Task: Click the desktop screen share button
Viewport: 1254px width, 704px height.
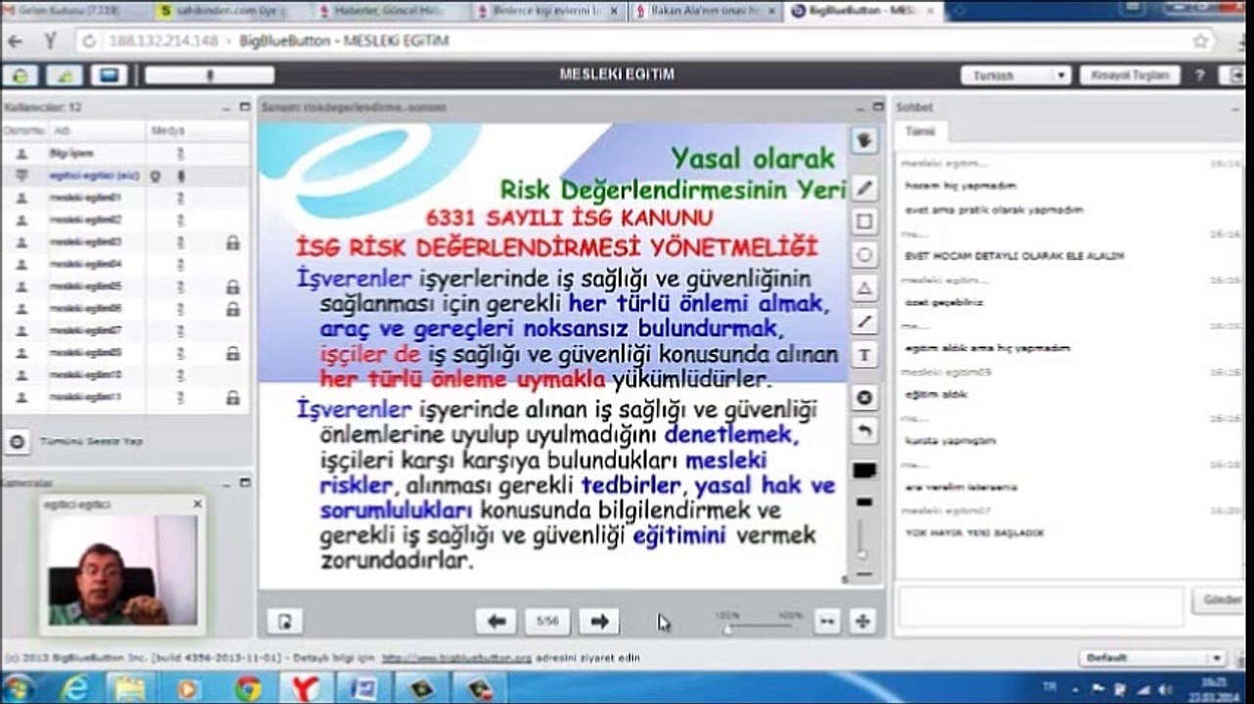Action: [x=109, y=75]
